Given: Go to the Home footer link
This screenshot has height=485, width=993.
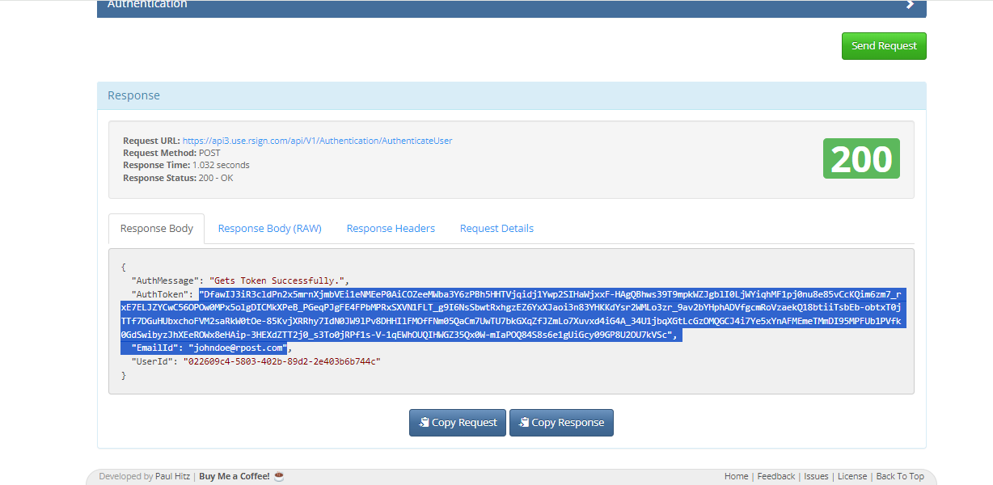Looking at the screenshot, I should coord(736,477).
